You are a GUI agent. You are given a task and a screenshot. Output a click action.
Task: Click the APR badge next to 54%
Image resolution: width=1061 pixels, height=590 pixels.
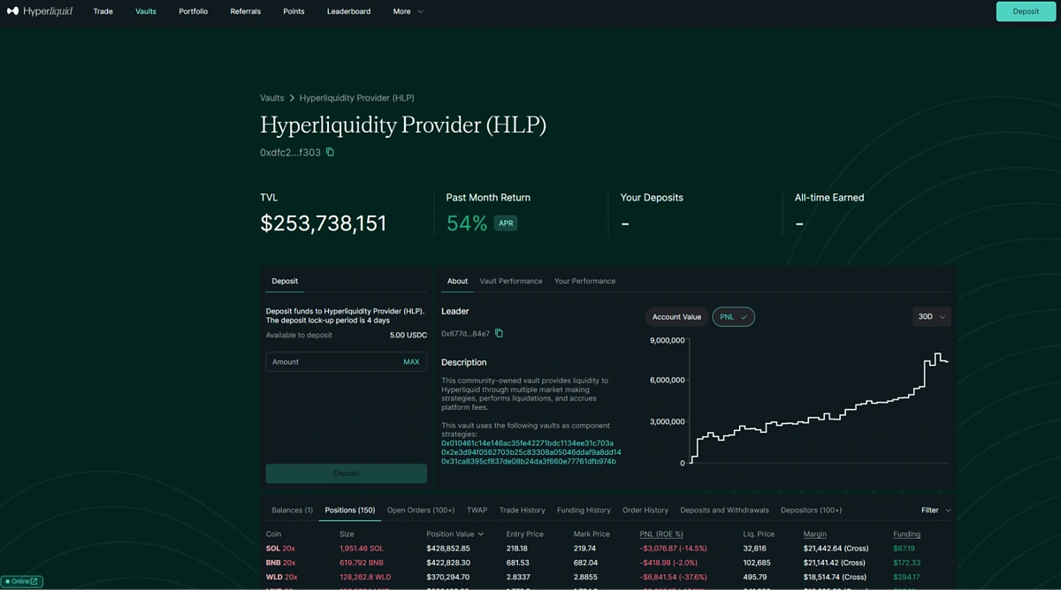tap(506, 223)
